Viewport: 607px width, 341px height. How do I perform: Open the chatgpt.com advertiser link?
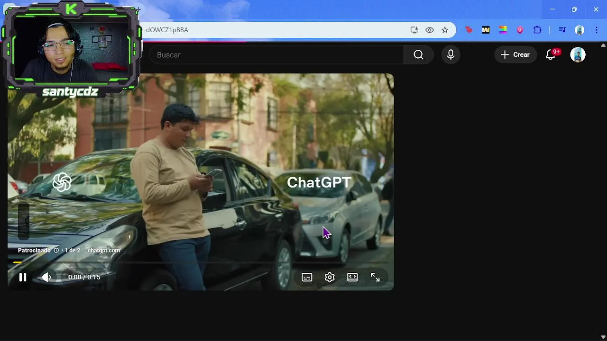(x=104, y=250)
